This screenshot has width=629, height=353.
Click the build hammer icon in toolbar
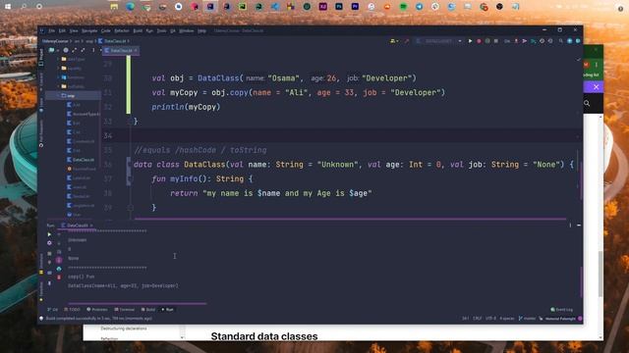(x=406, y=41)
